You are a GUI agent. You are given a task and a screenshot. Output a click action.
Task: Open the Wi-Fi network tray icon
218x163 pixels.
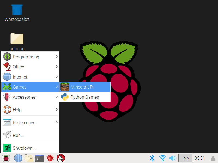(162, 158)
